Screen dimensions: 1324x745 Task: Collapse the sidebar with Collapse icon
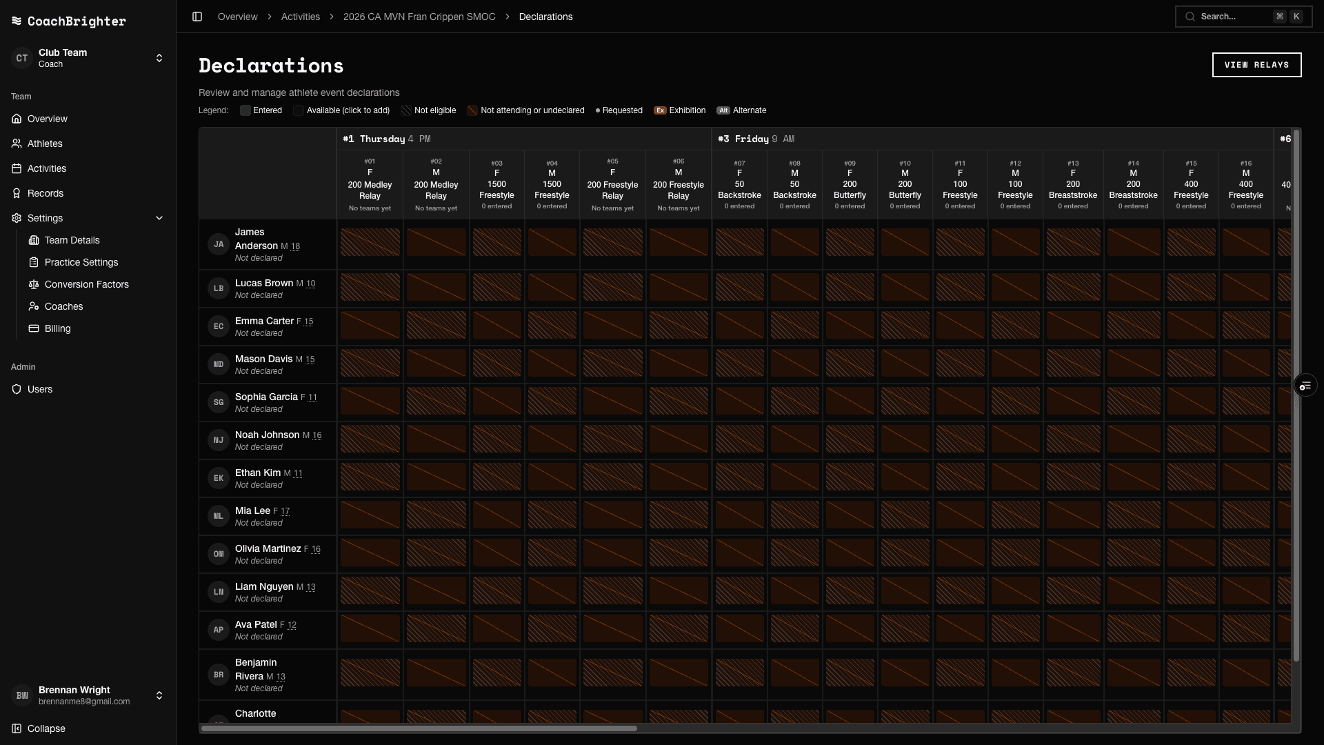coord(17,728)
